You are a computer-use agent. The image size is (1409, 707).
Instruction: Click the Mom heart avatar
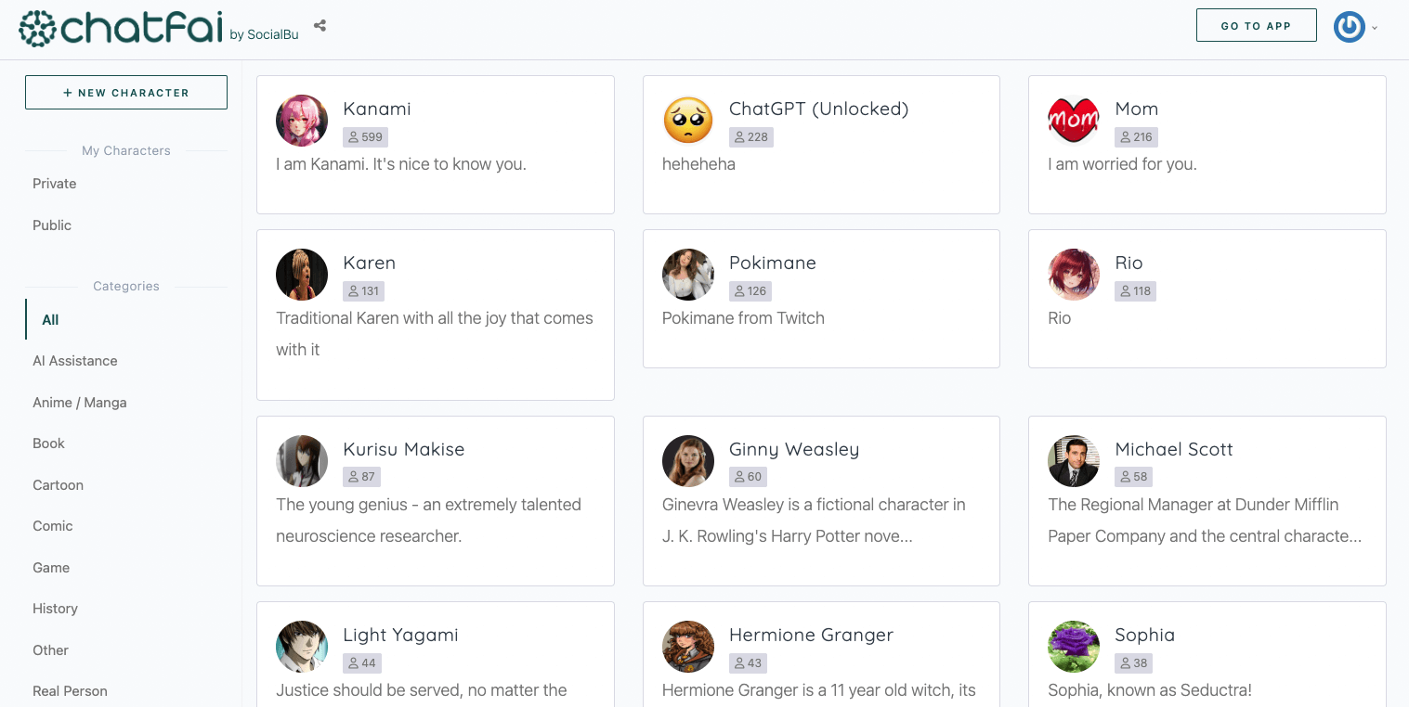(1074, 121)
